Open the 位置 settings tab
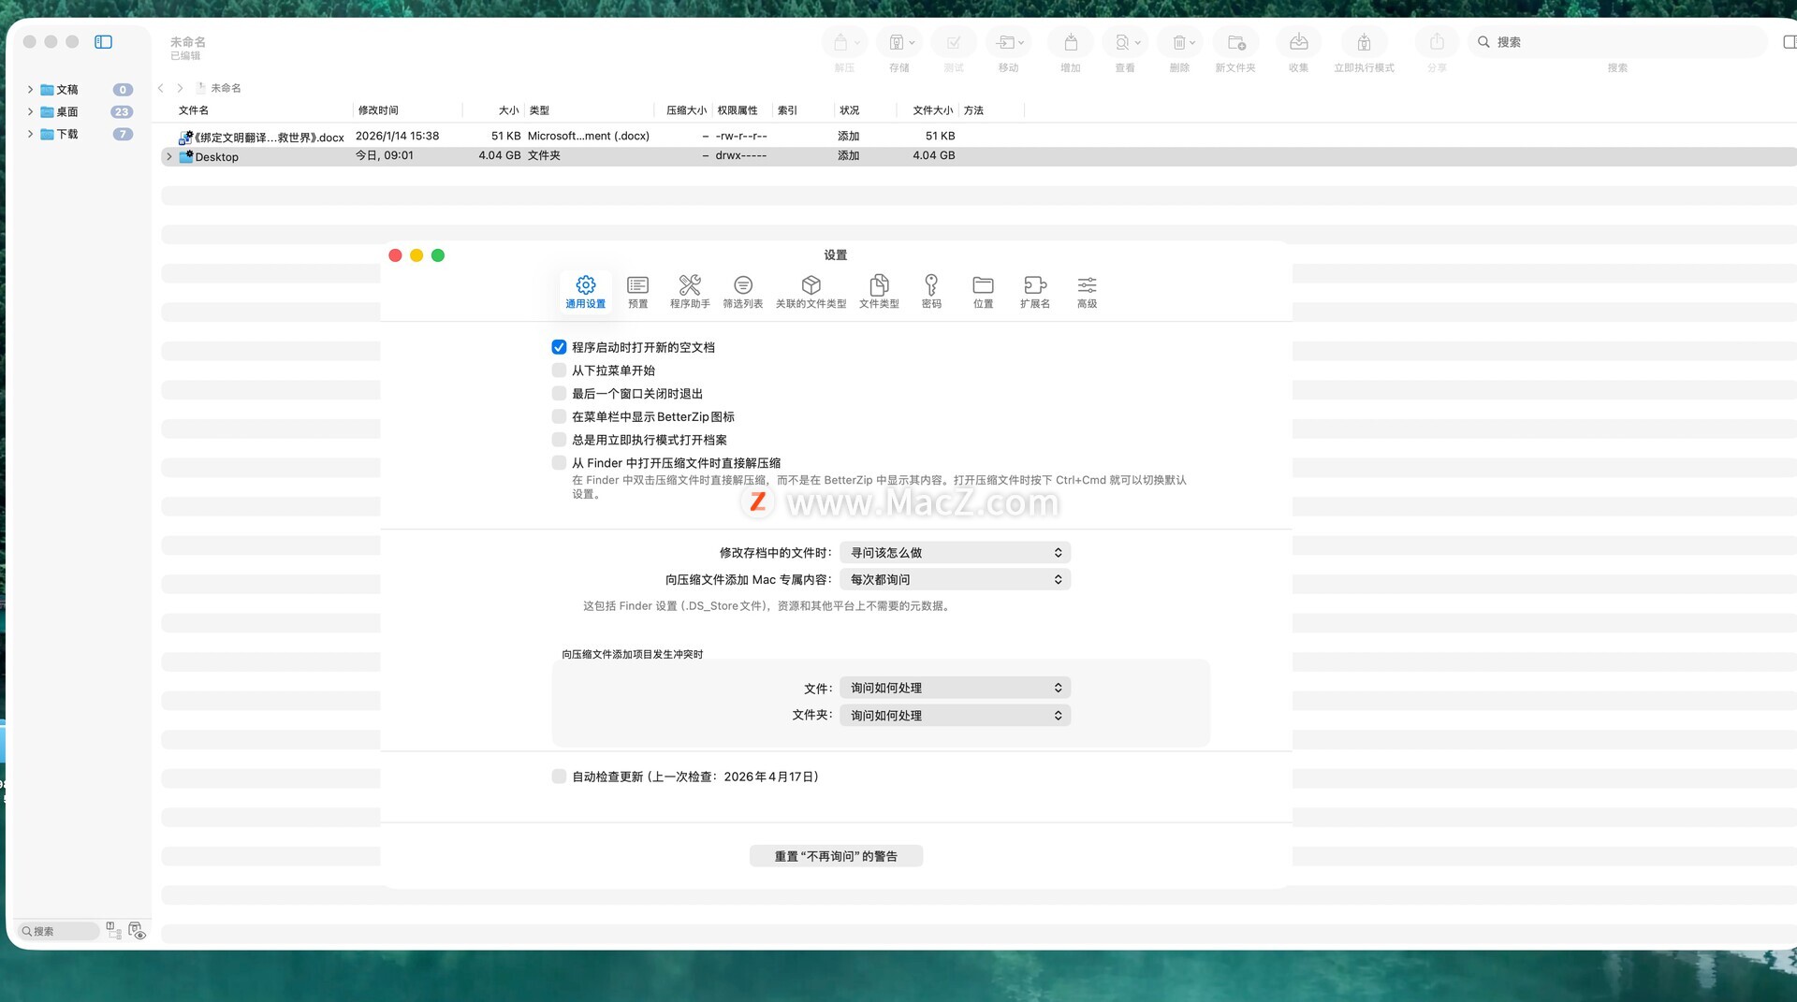The height and width of the screenshot is (1002, 1797). click(983, 292)
